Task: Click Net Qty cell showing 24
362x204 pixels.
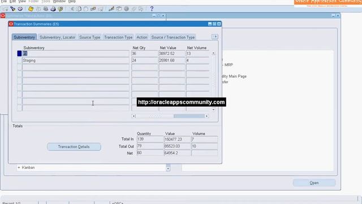Action: (145, 61)
